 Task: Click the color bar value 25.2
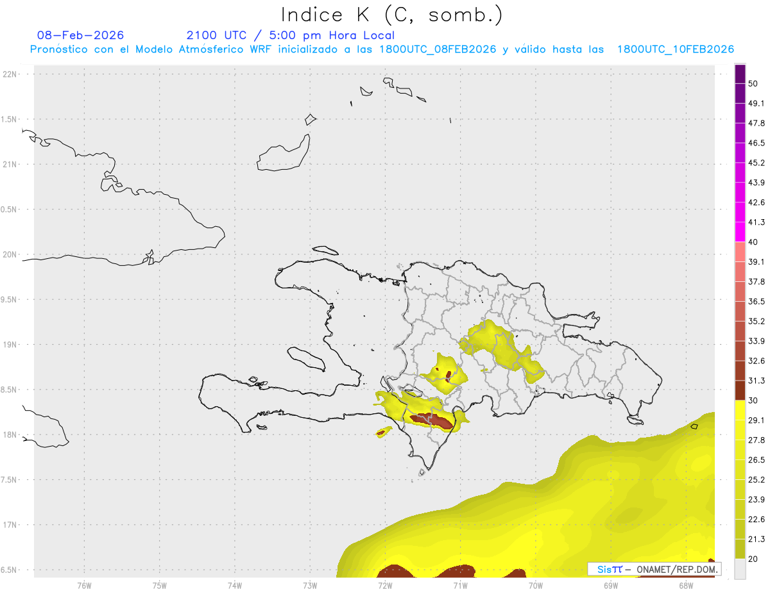pos(756,480)
